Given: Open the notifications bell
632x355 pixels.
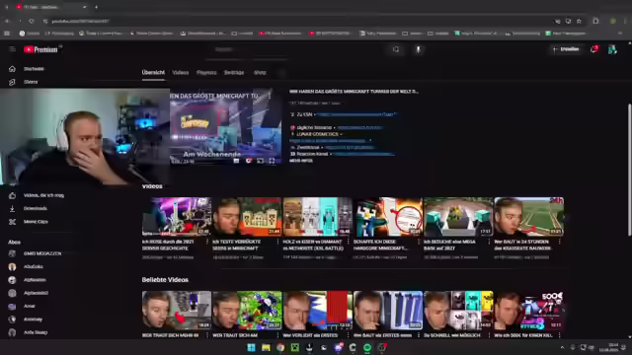Looking at the screenshot, I should click(594, 49).
